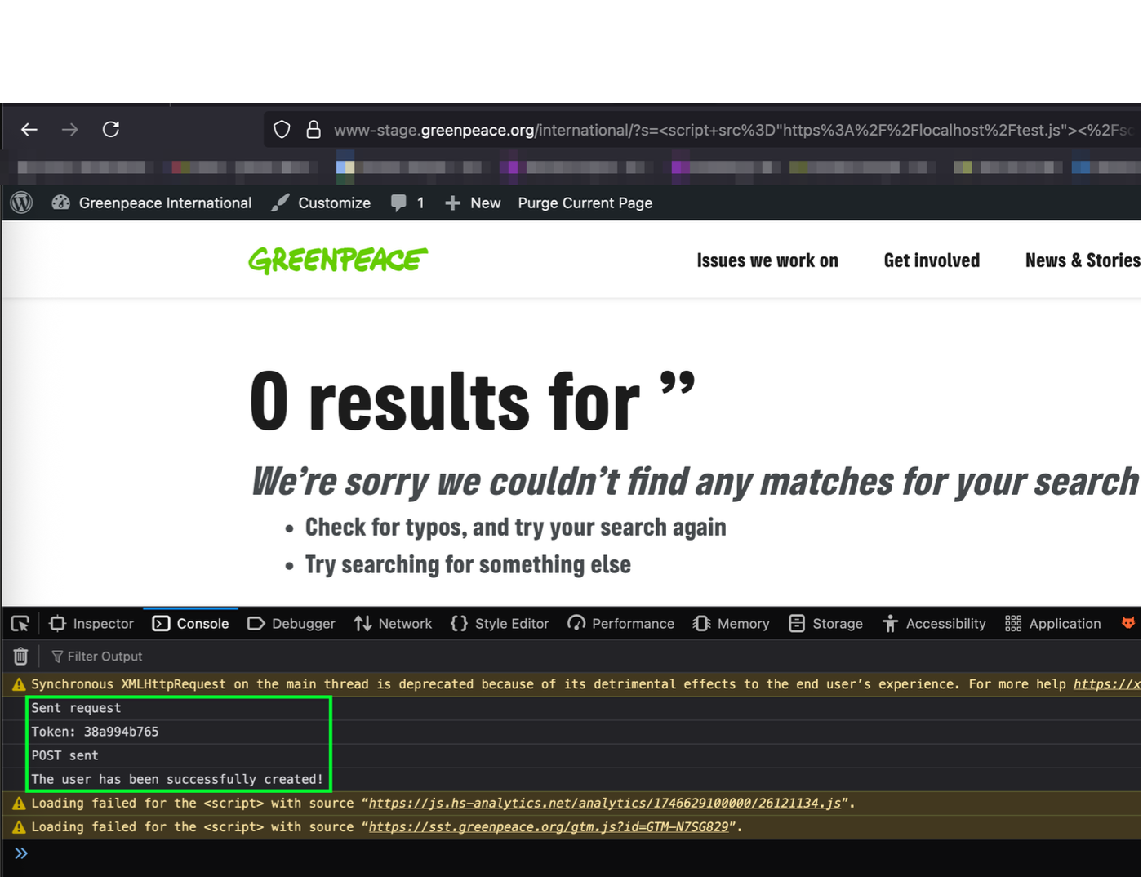Viewport: 1143px width, 877px height.
Task: Click the Token: 38a994b765 console line
Action: 95,732
